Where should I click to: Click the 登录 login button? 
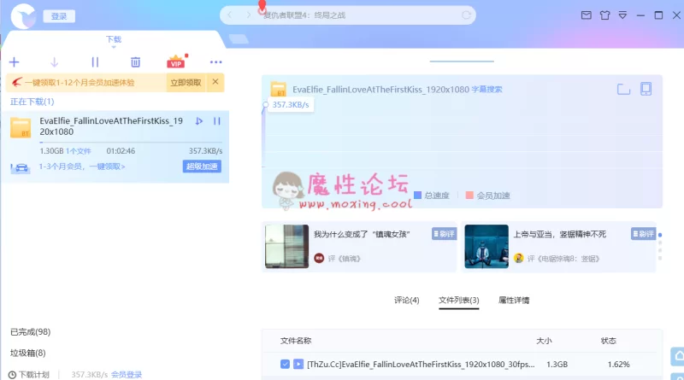coord(59,16)
